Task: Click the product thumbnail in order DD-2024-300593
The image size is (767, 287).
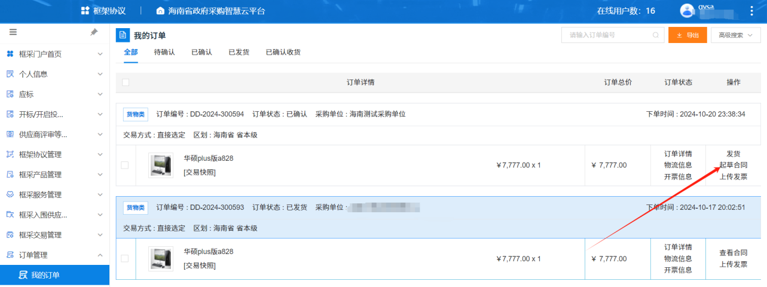Action: click(160, 258)
